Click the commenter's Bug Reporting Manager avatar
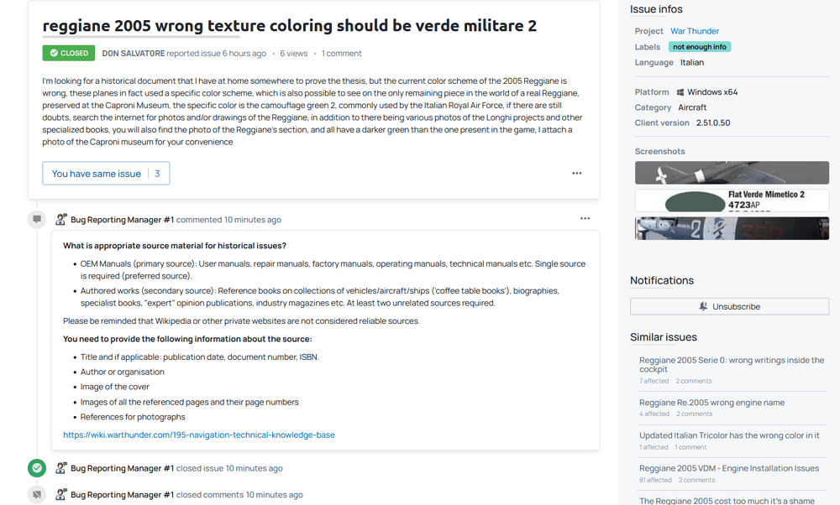Screen dimensions: 840x505 coord(61,220)
